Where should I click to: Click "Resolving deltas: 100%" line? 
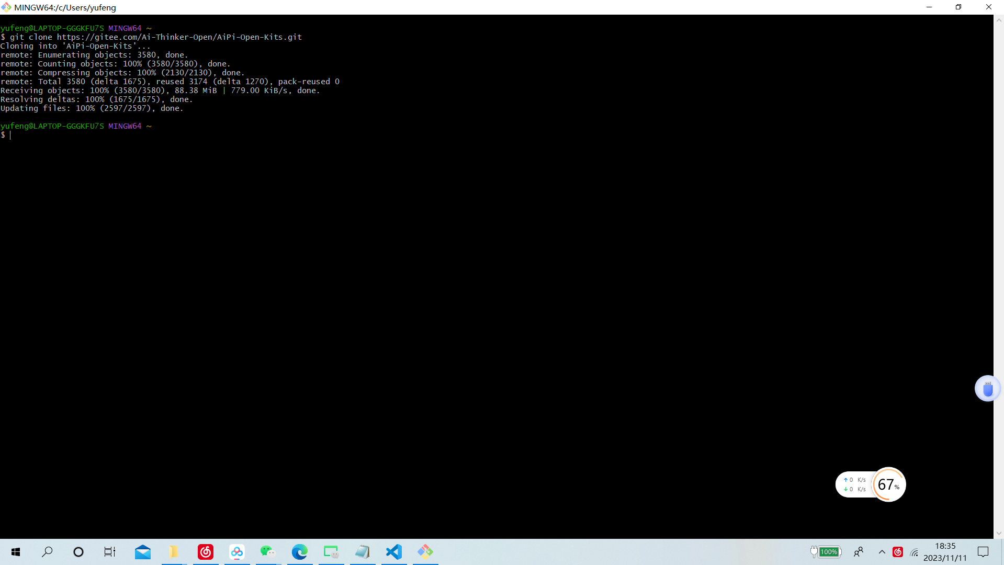tap(97, 99)
